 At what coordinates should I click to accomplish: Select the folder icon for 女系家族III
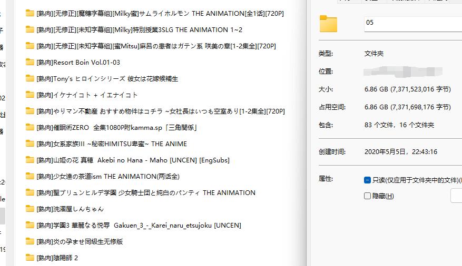(30, 144)
